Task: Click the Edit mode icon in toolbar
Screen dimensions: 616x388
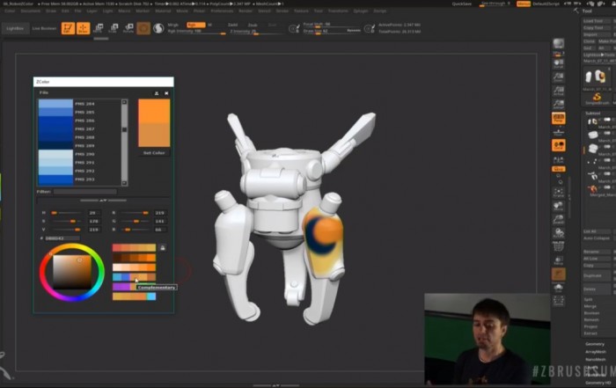Action: tap(69, 28)
